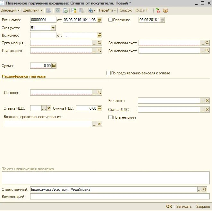Clear Статья ДДС with its X button
The width and height of the screenshot is (212, 211).
(207, 110)
